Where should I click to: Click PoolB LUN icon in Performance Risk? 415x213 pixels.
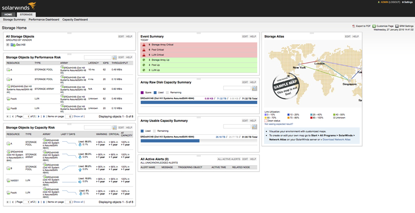pos(8,108)
